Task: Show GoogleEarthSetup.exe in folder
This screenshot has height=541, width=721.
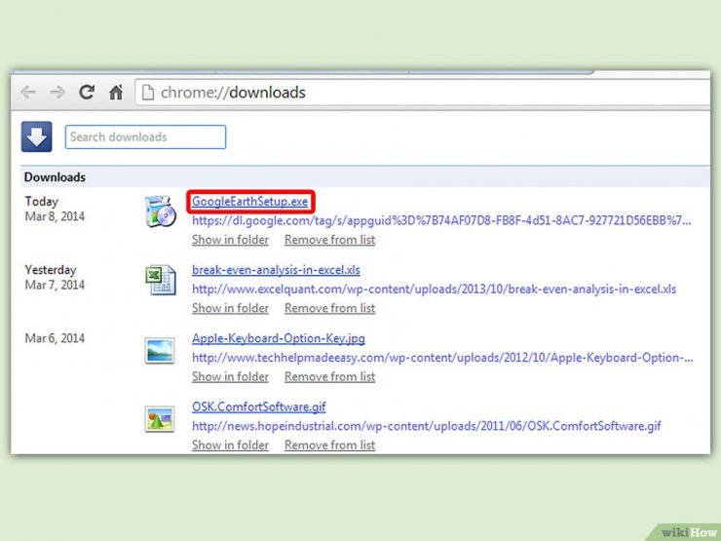Action: (x=230, y=240)
